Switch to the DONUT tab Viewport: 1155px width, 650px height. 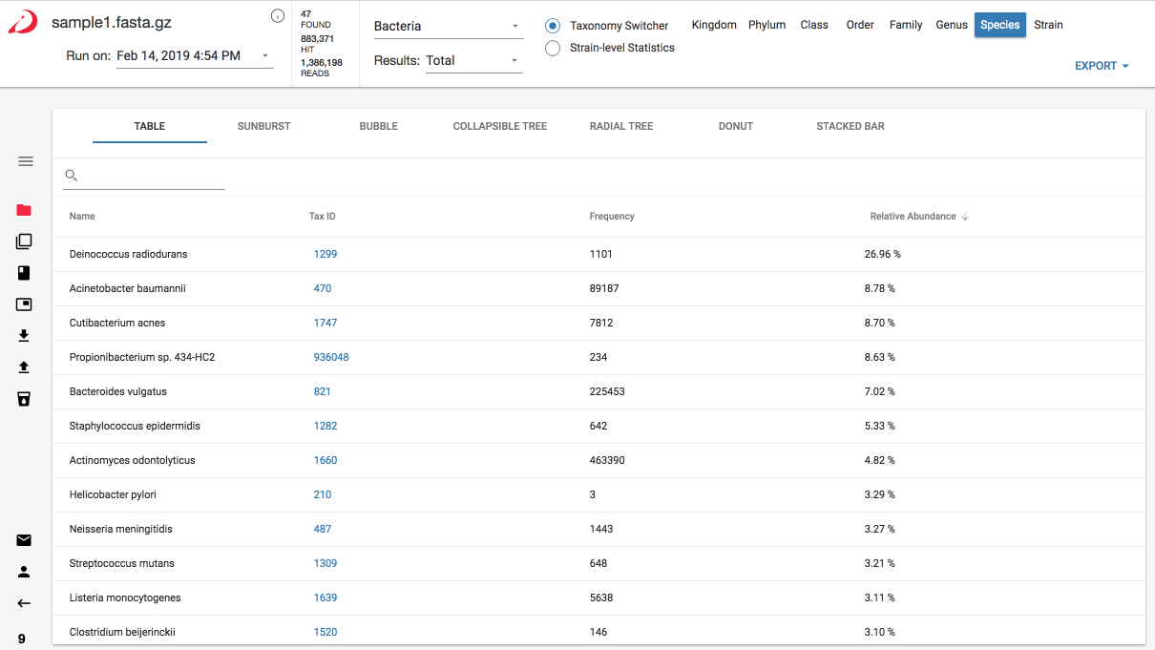(x=736, y=126)
